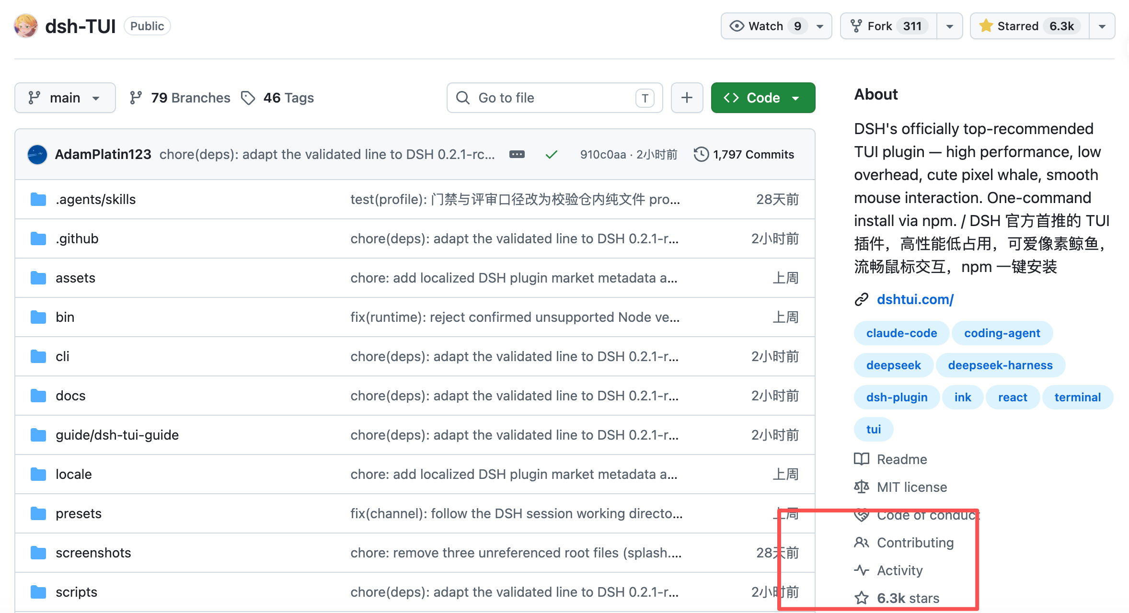Click the AdamPlatin123 commit author avatar

[37, 154]
